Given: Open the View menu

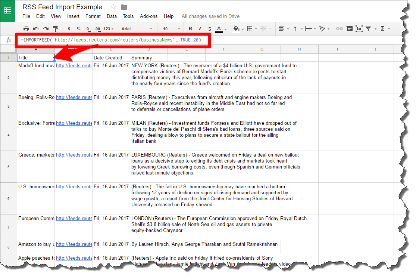Looking at the screenshot, I should coord(56,16).
